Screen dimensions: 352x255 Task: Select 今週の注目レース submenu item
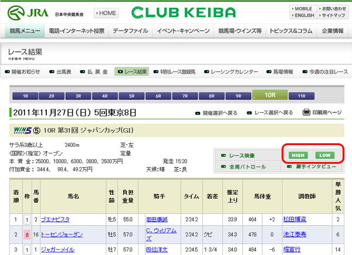(325, 72)
